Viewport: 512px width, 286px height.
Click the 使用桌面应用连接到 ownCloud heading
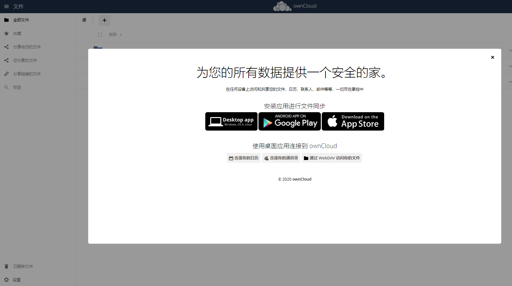[x=295, y=146]
